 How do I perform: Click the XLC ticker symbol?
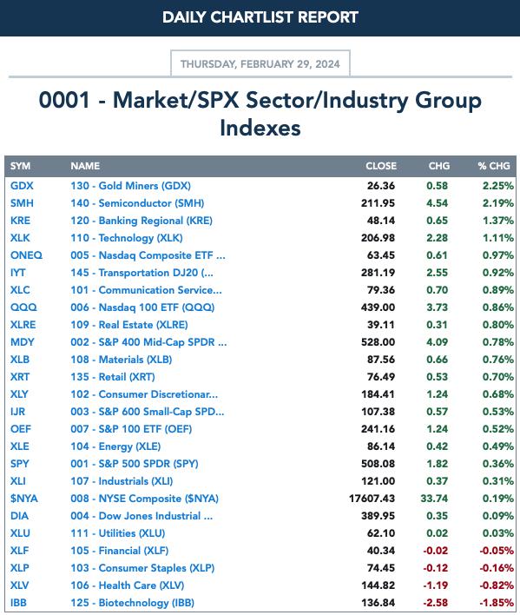[20, 290]
